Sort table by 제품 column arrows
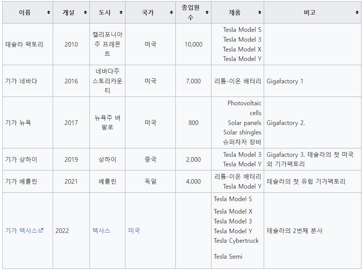363x270 pixels. 260,12
